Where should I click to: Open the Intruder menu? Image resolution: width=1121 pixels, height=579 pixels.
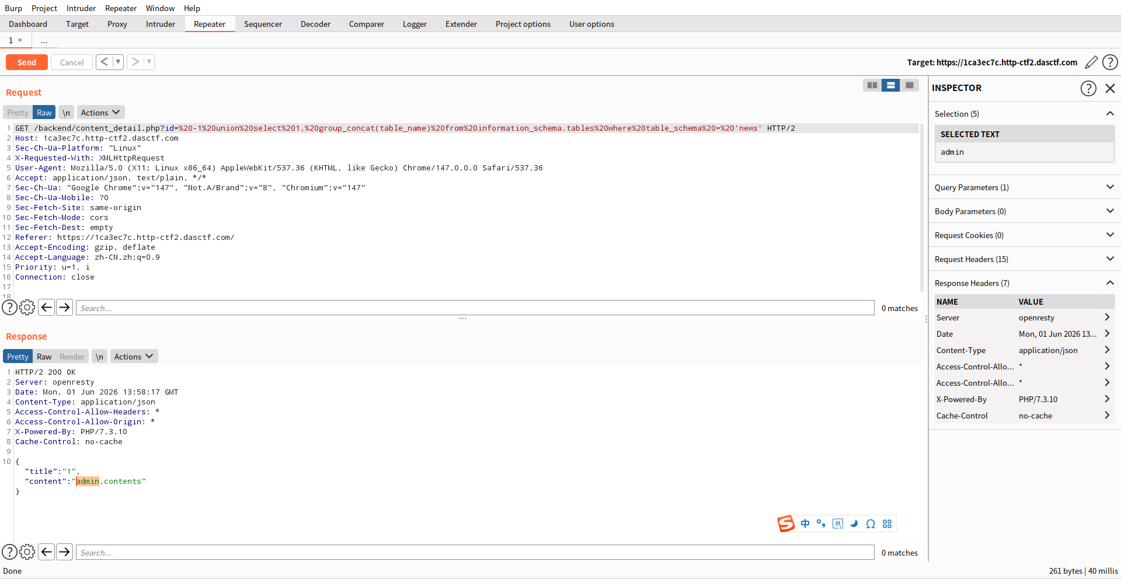[x=81, y=8]
